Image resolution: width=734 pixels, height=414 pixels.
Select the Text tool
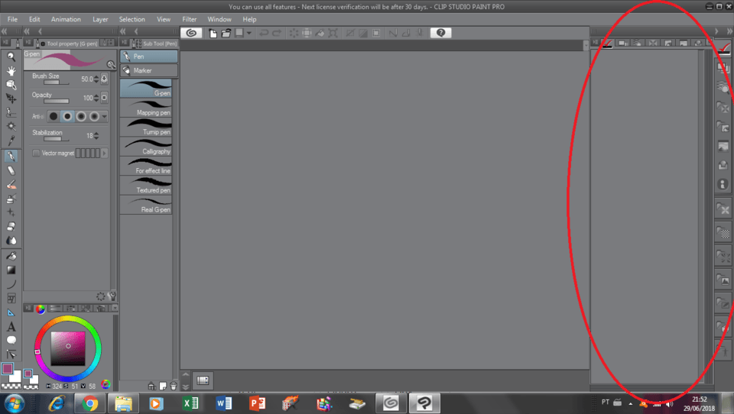point(11,327)
